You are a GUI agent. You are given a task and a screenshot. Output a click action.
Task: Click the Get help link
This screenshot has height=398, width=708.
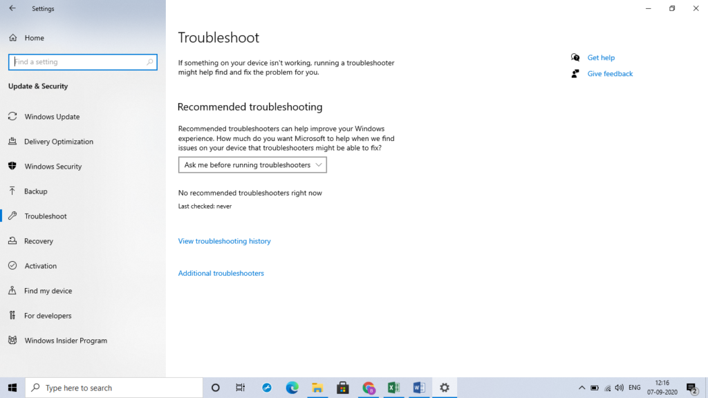pyautogui.click(x=600, y=58)
